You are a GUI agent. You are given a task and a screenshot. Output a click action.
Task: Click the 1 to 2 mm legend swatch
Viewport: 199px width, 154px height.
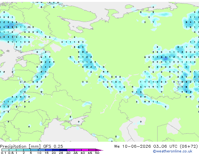20,150
